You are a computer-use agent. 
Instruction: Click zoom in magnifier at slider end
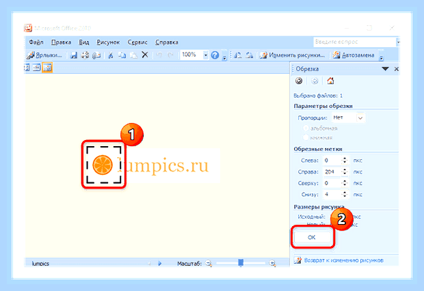click(273, 263)
